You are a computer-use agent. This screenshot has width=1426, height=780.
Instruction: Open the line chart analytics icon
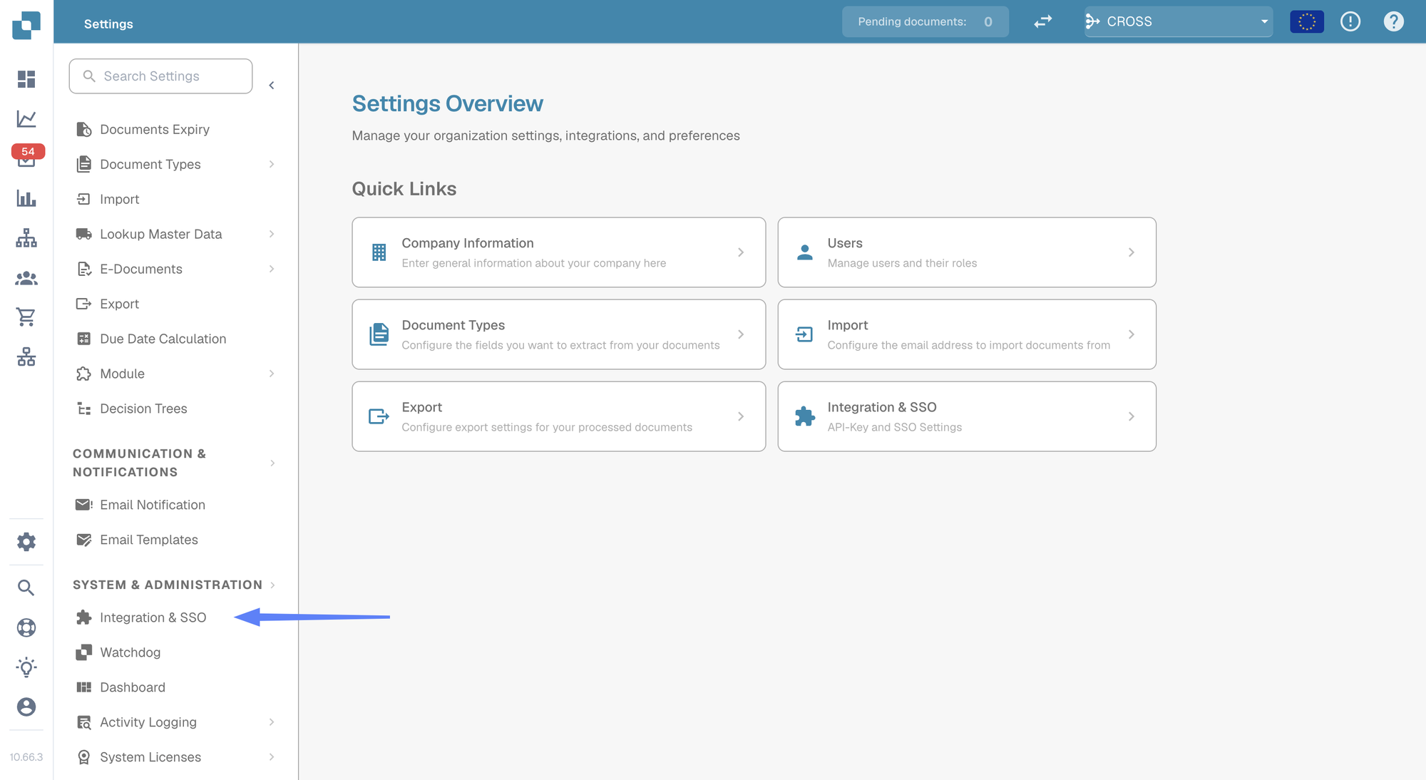point(26,119)
